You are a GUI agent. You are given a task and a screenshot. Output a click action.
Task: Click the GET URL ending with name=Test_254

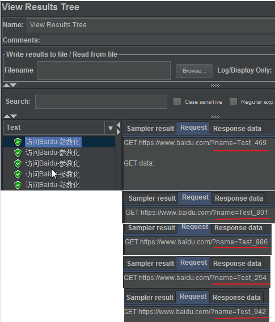pos(195,278)
